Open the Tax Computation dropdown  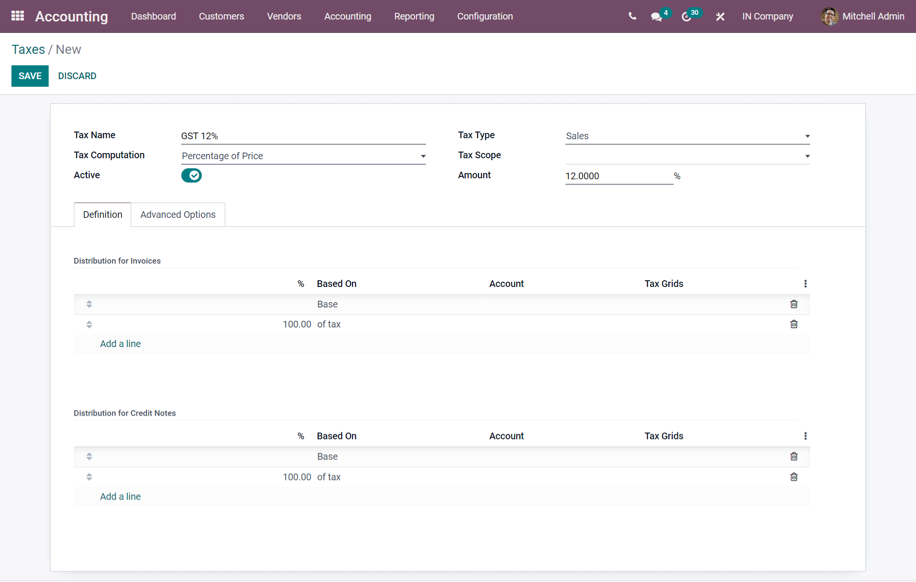click(424, 156)
